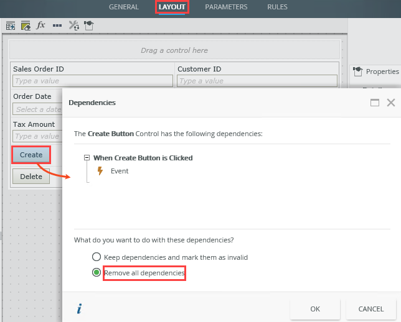Select the Event tree item
Image resolution: width=401 pixels, height=322 pixels.
pos(120,171)
